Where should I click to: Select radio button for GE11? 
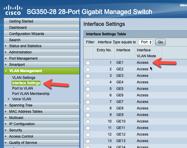(88, 128)
